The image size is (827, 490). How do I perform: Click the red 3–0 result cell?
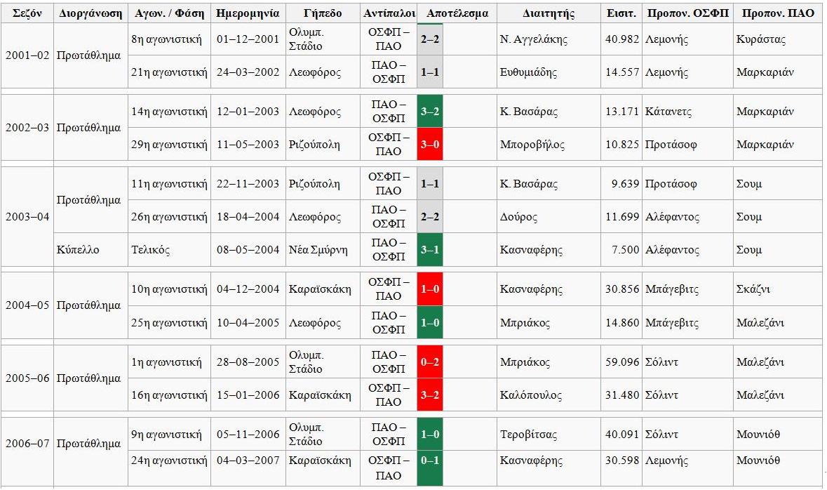pyautogui.click(x=430, y=145)
